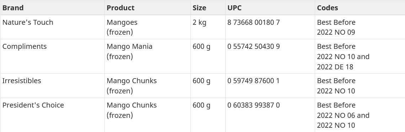This screenshot has height=132, width=405.
Task: Click the 2 kg size cell
Action: [208, 27]
